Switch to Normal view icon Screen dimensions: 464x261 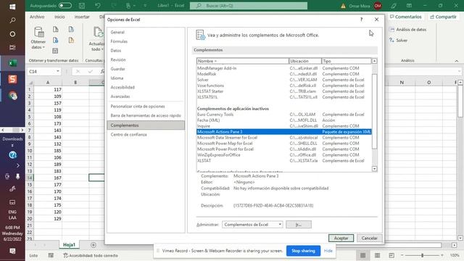362,255
